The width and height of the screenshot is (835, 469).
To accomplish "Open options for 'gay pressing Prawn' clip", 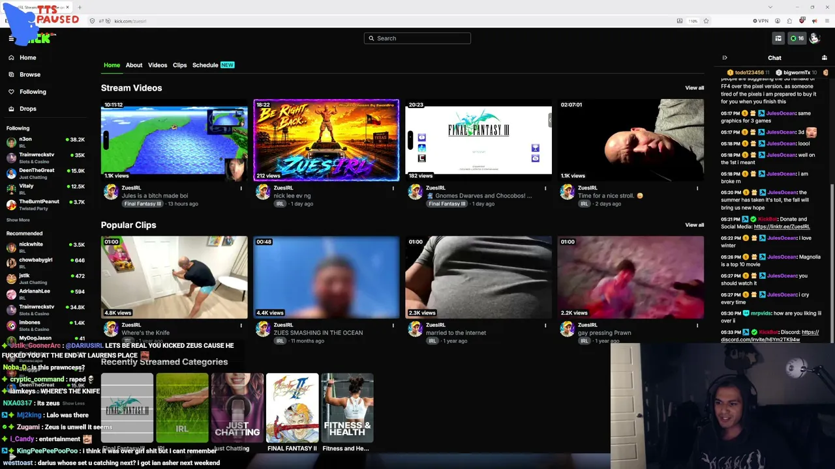I will (x=697, y=325).
